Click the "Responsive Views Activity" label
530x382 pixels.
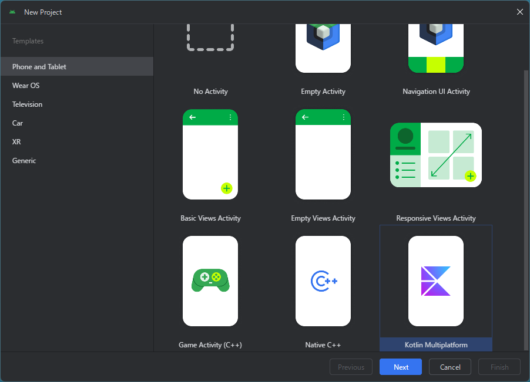pyautogui.click(x=436, y=218)
